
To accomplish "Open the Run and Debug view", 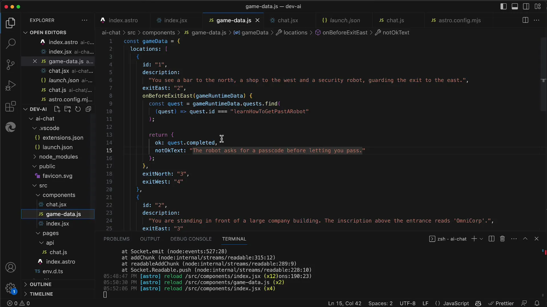I will (11, 85).
